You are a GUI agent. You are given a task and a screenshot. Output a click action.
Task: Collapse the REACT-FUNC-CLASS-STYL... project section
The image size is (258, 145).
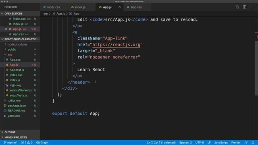[x=20, y=39]
